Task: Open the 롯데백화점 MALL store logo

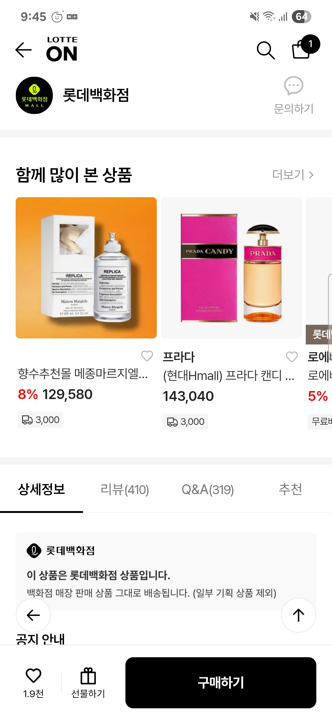Action: tap(34, 95)
